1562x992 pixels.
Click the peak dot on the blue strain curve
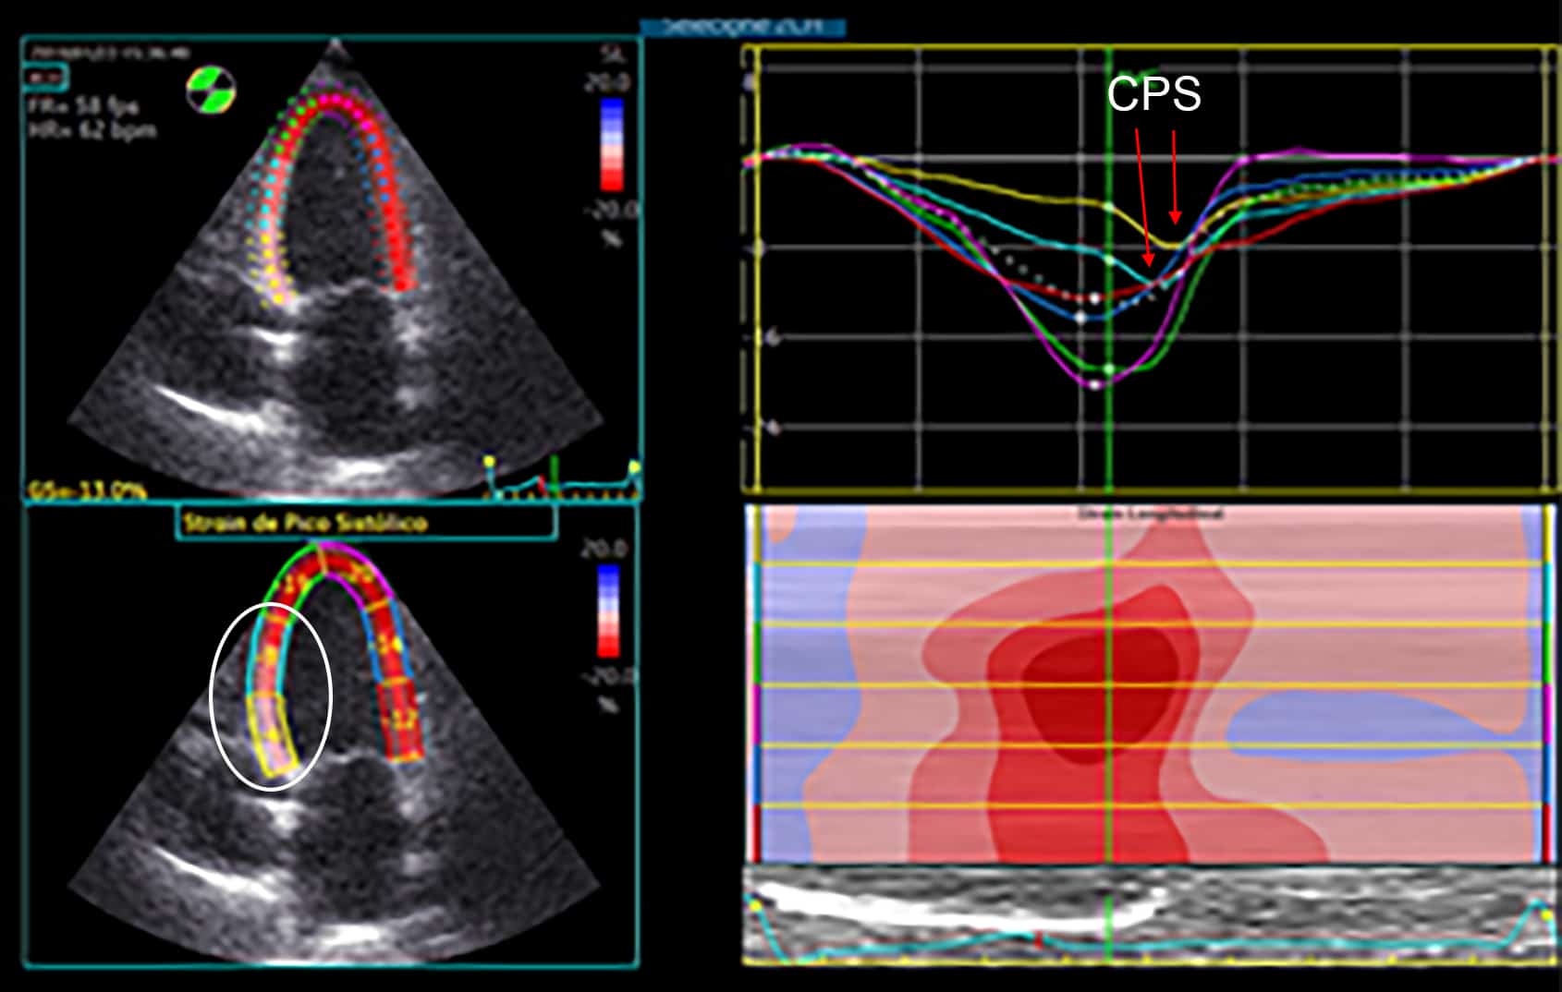pyautogui.click(x=1080, y=318)
